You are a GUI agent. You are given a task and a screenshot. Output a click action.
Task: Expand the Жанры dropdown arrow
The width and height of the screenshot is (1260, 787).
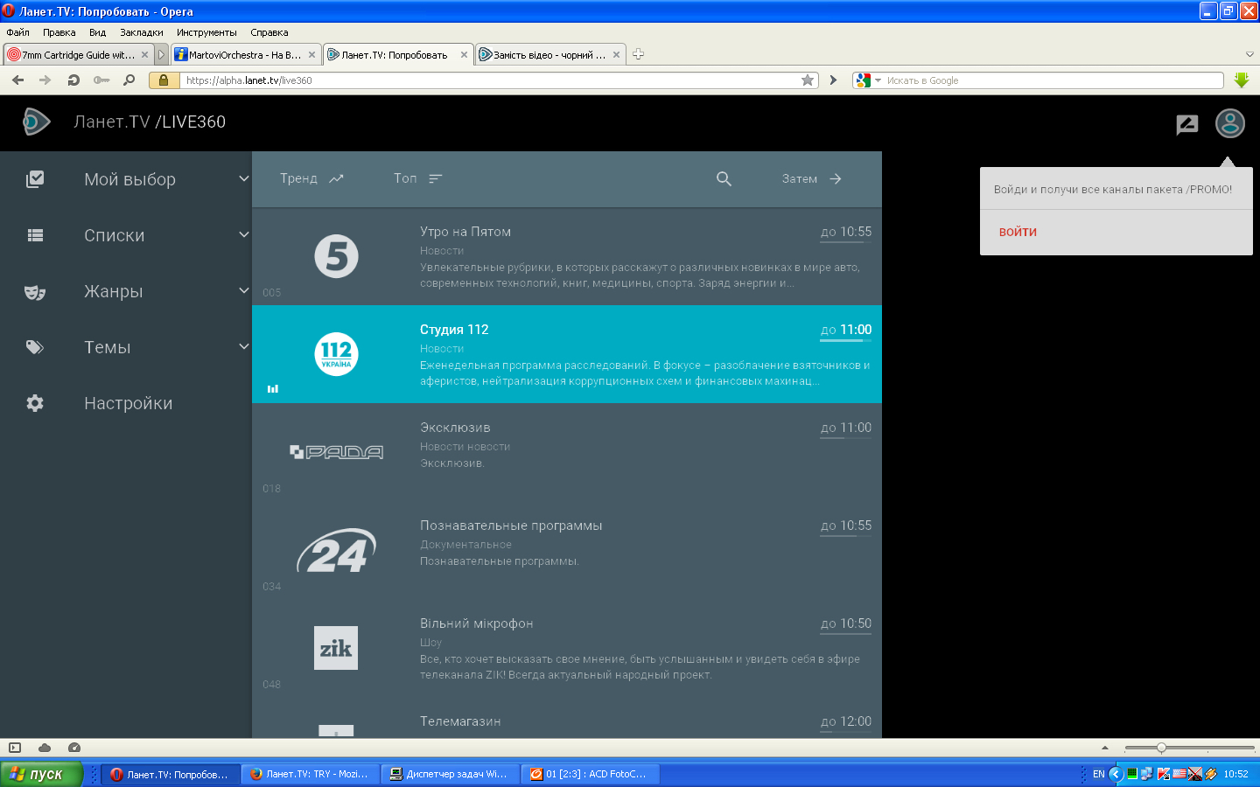pos(243,290)
